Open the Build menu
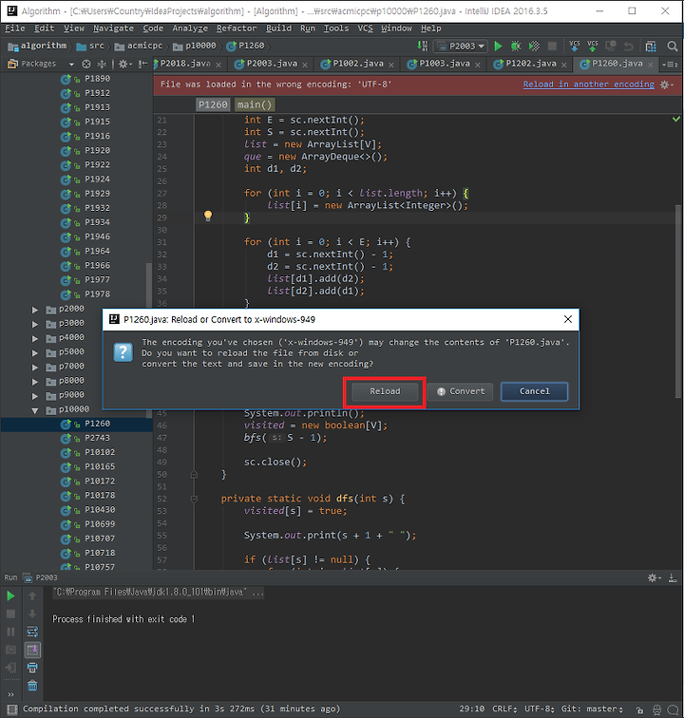The width and height of the screenshot is (684, 718). 278,28
